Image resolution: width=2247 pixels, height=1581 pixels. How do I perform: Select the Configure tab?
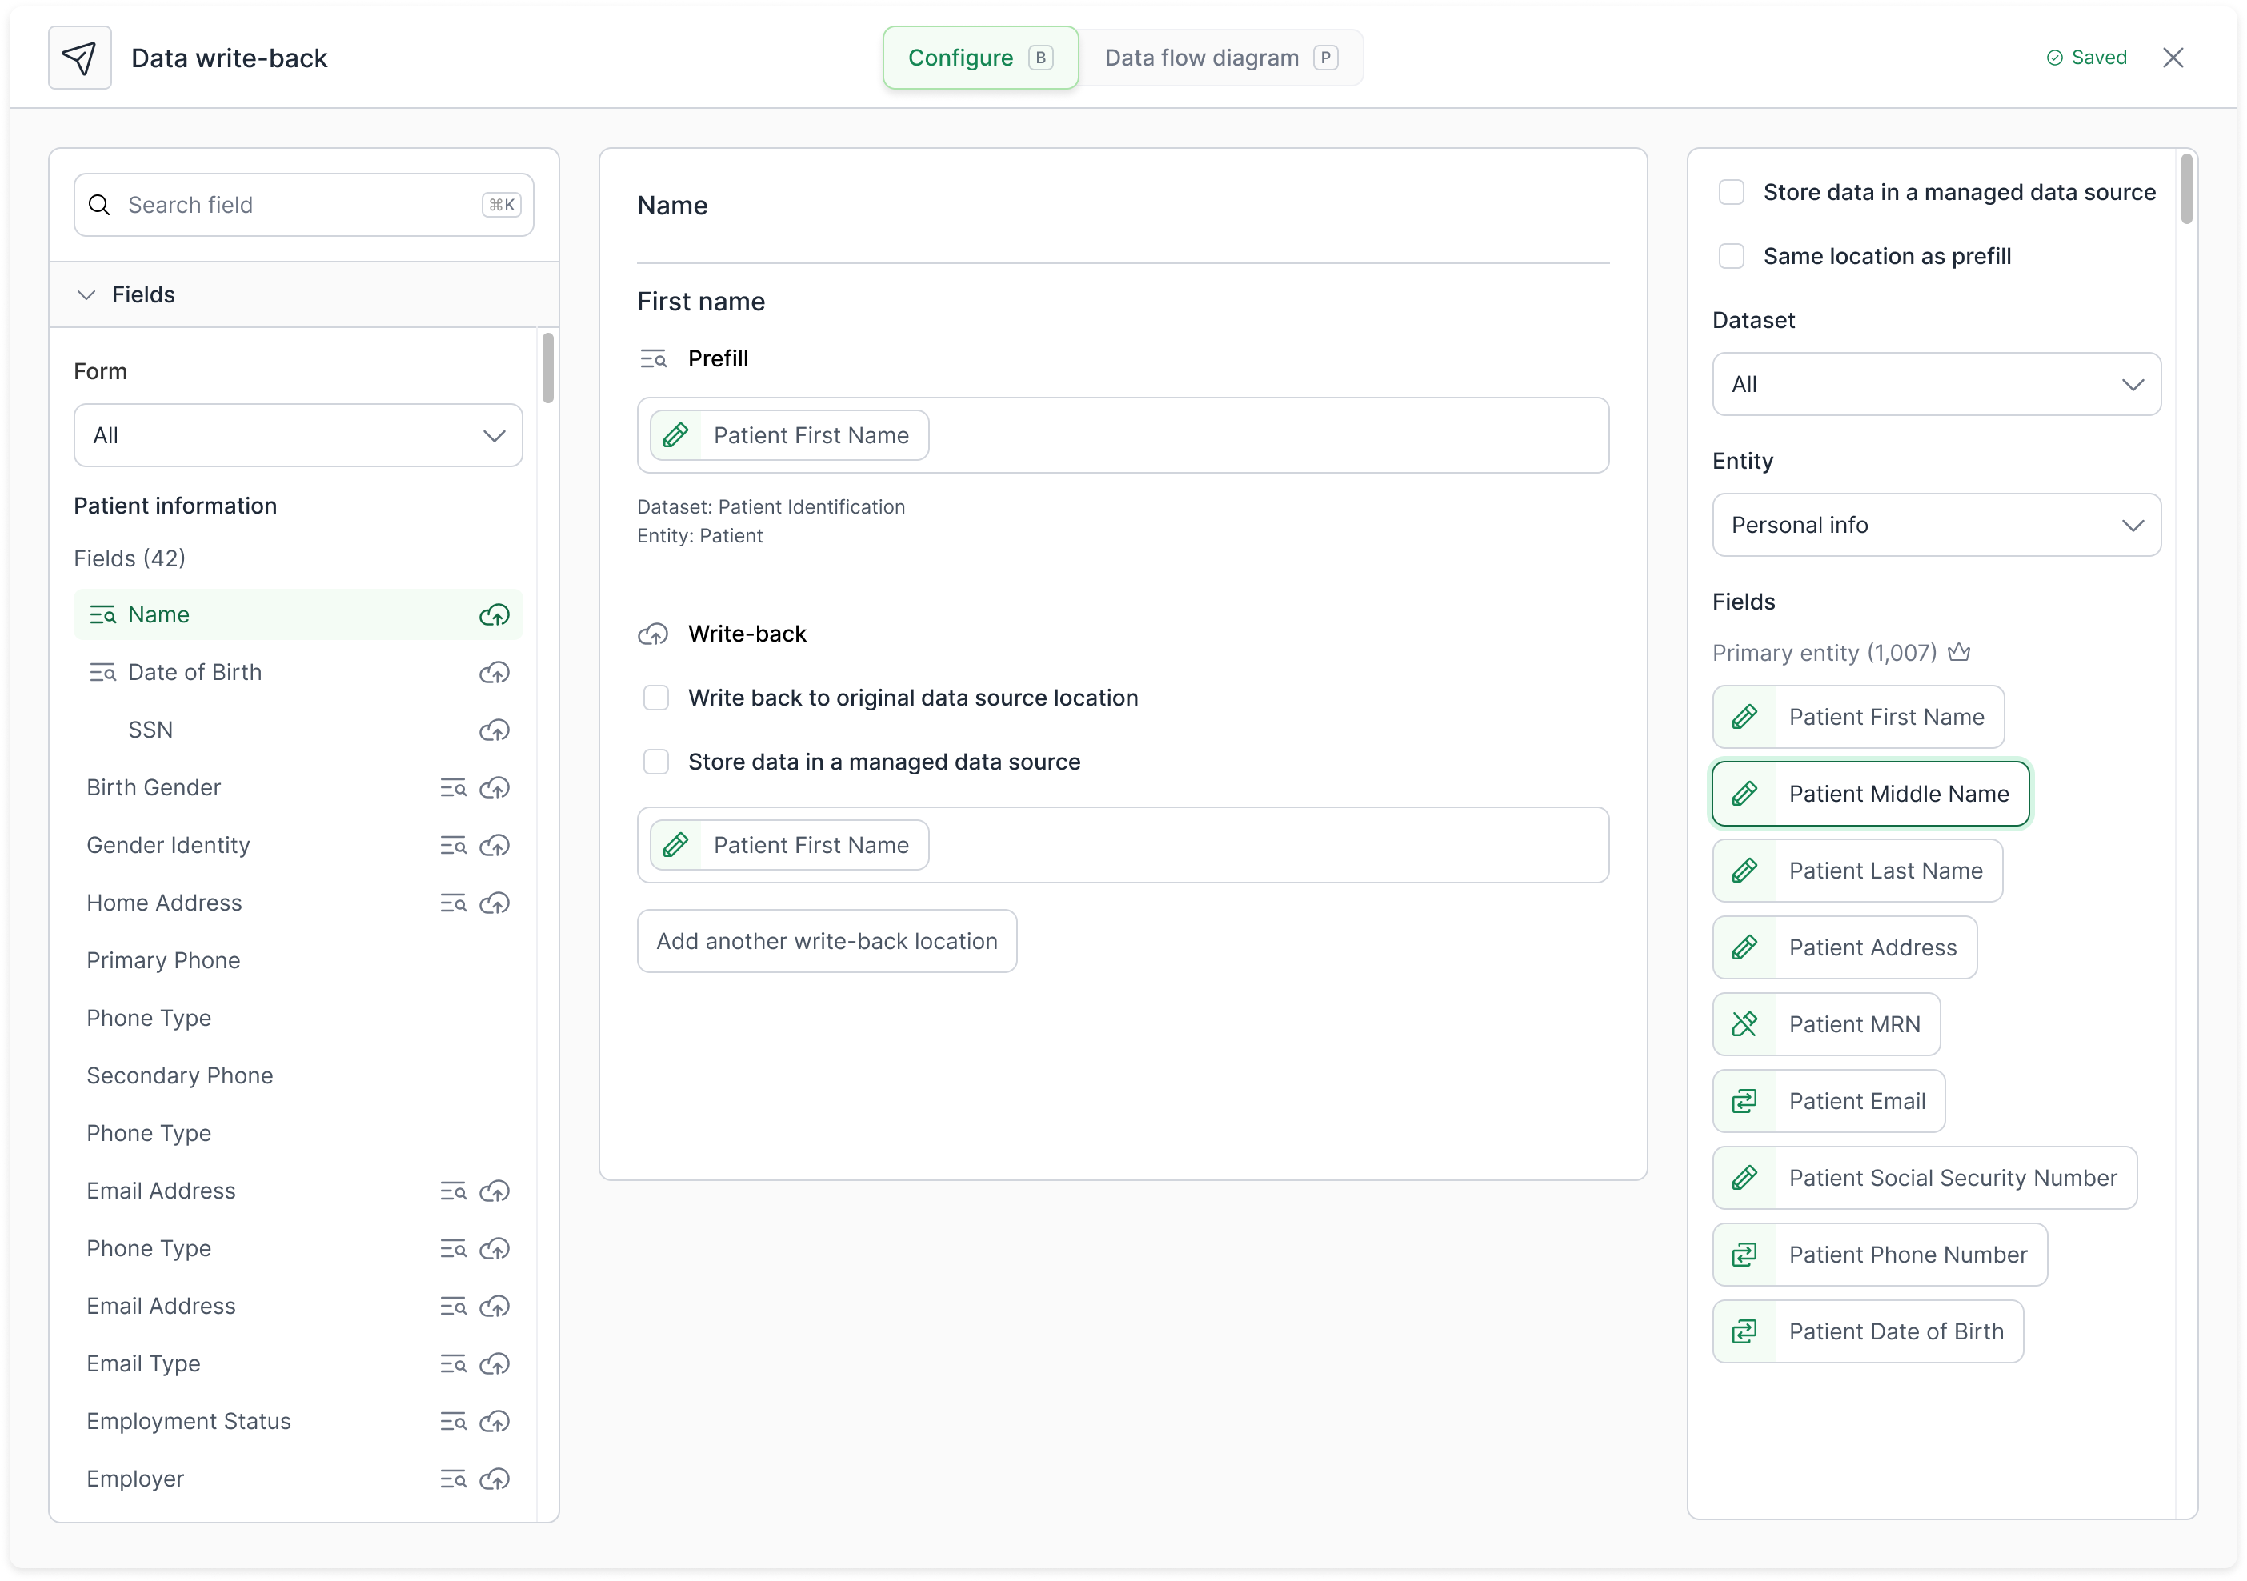coord(979,57)
